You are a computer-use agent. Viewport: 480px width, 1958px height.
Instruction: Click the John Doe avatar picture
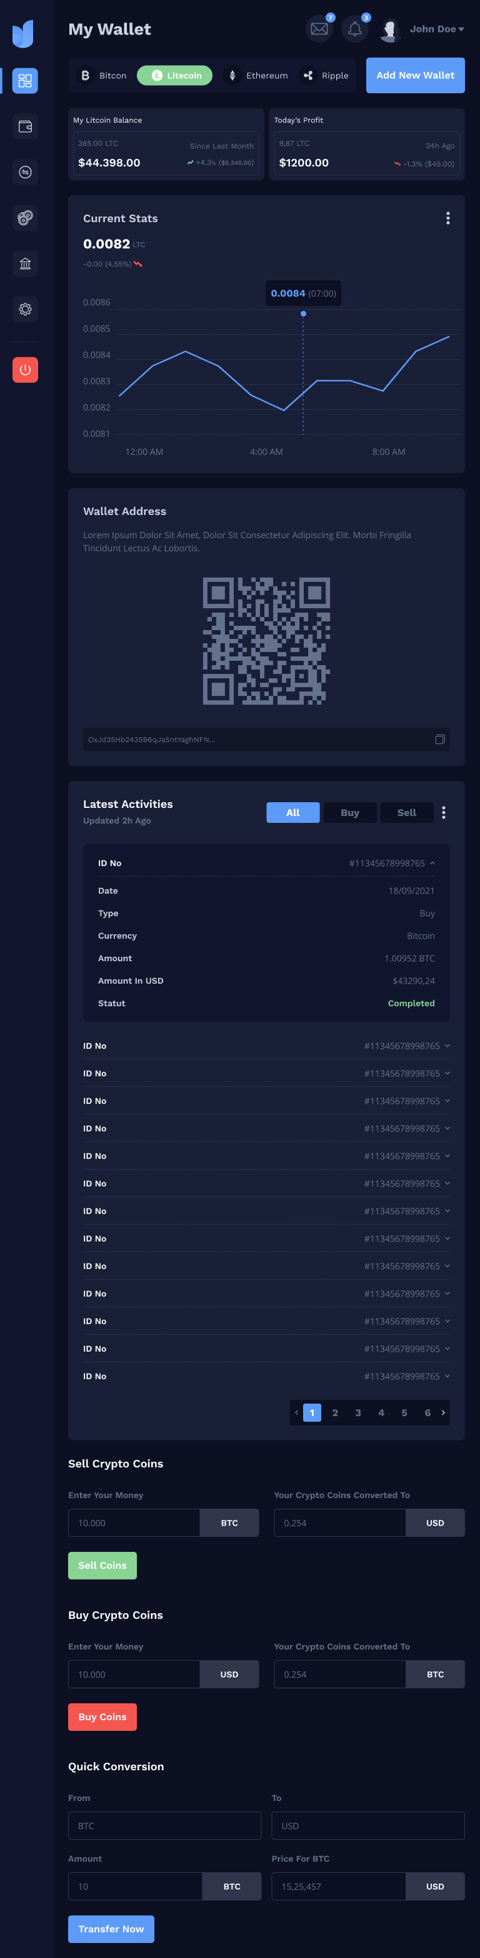pyautogui.click(x=389, y=29)
